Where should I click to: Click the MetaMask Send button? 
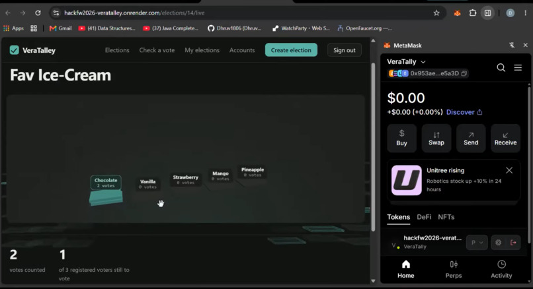(x=471, y=138)
